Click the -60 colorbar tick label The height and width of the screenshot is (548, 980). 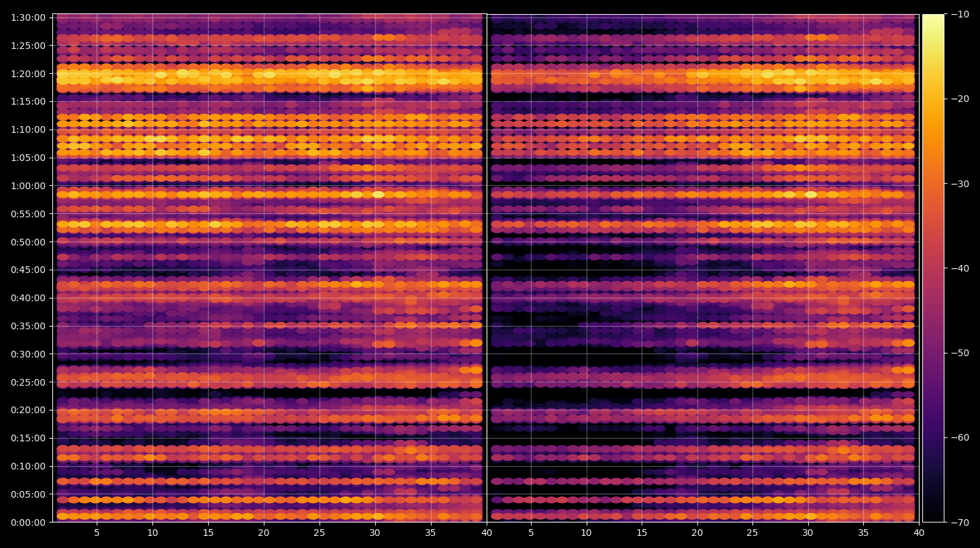pyautogui.click(x=961, y=437)
